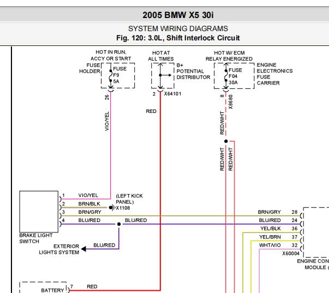Screen dimensions: 329x293
Task: Click the YEL/BRN label at pin 37
Action: click(270, 237)
